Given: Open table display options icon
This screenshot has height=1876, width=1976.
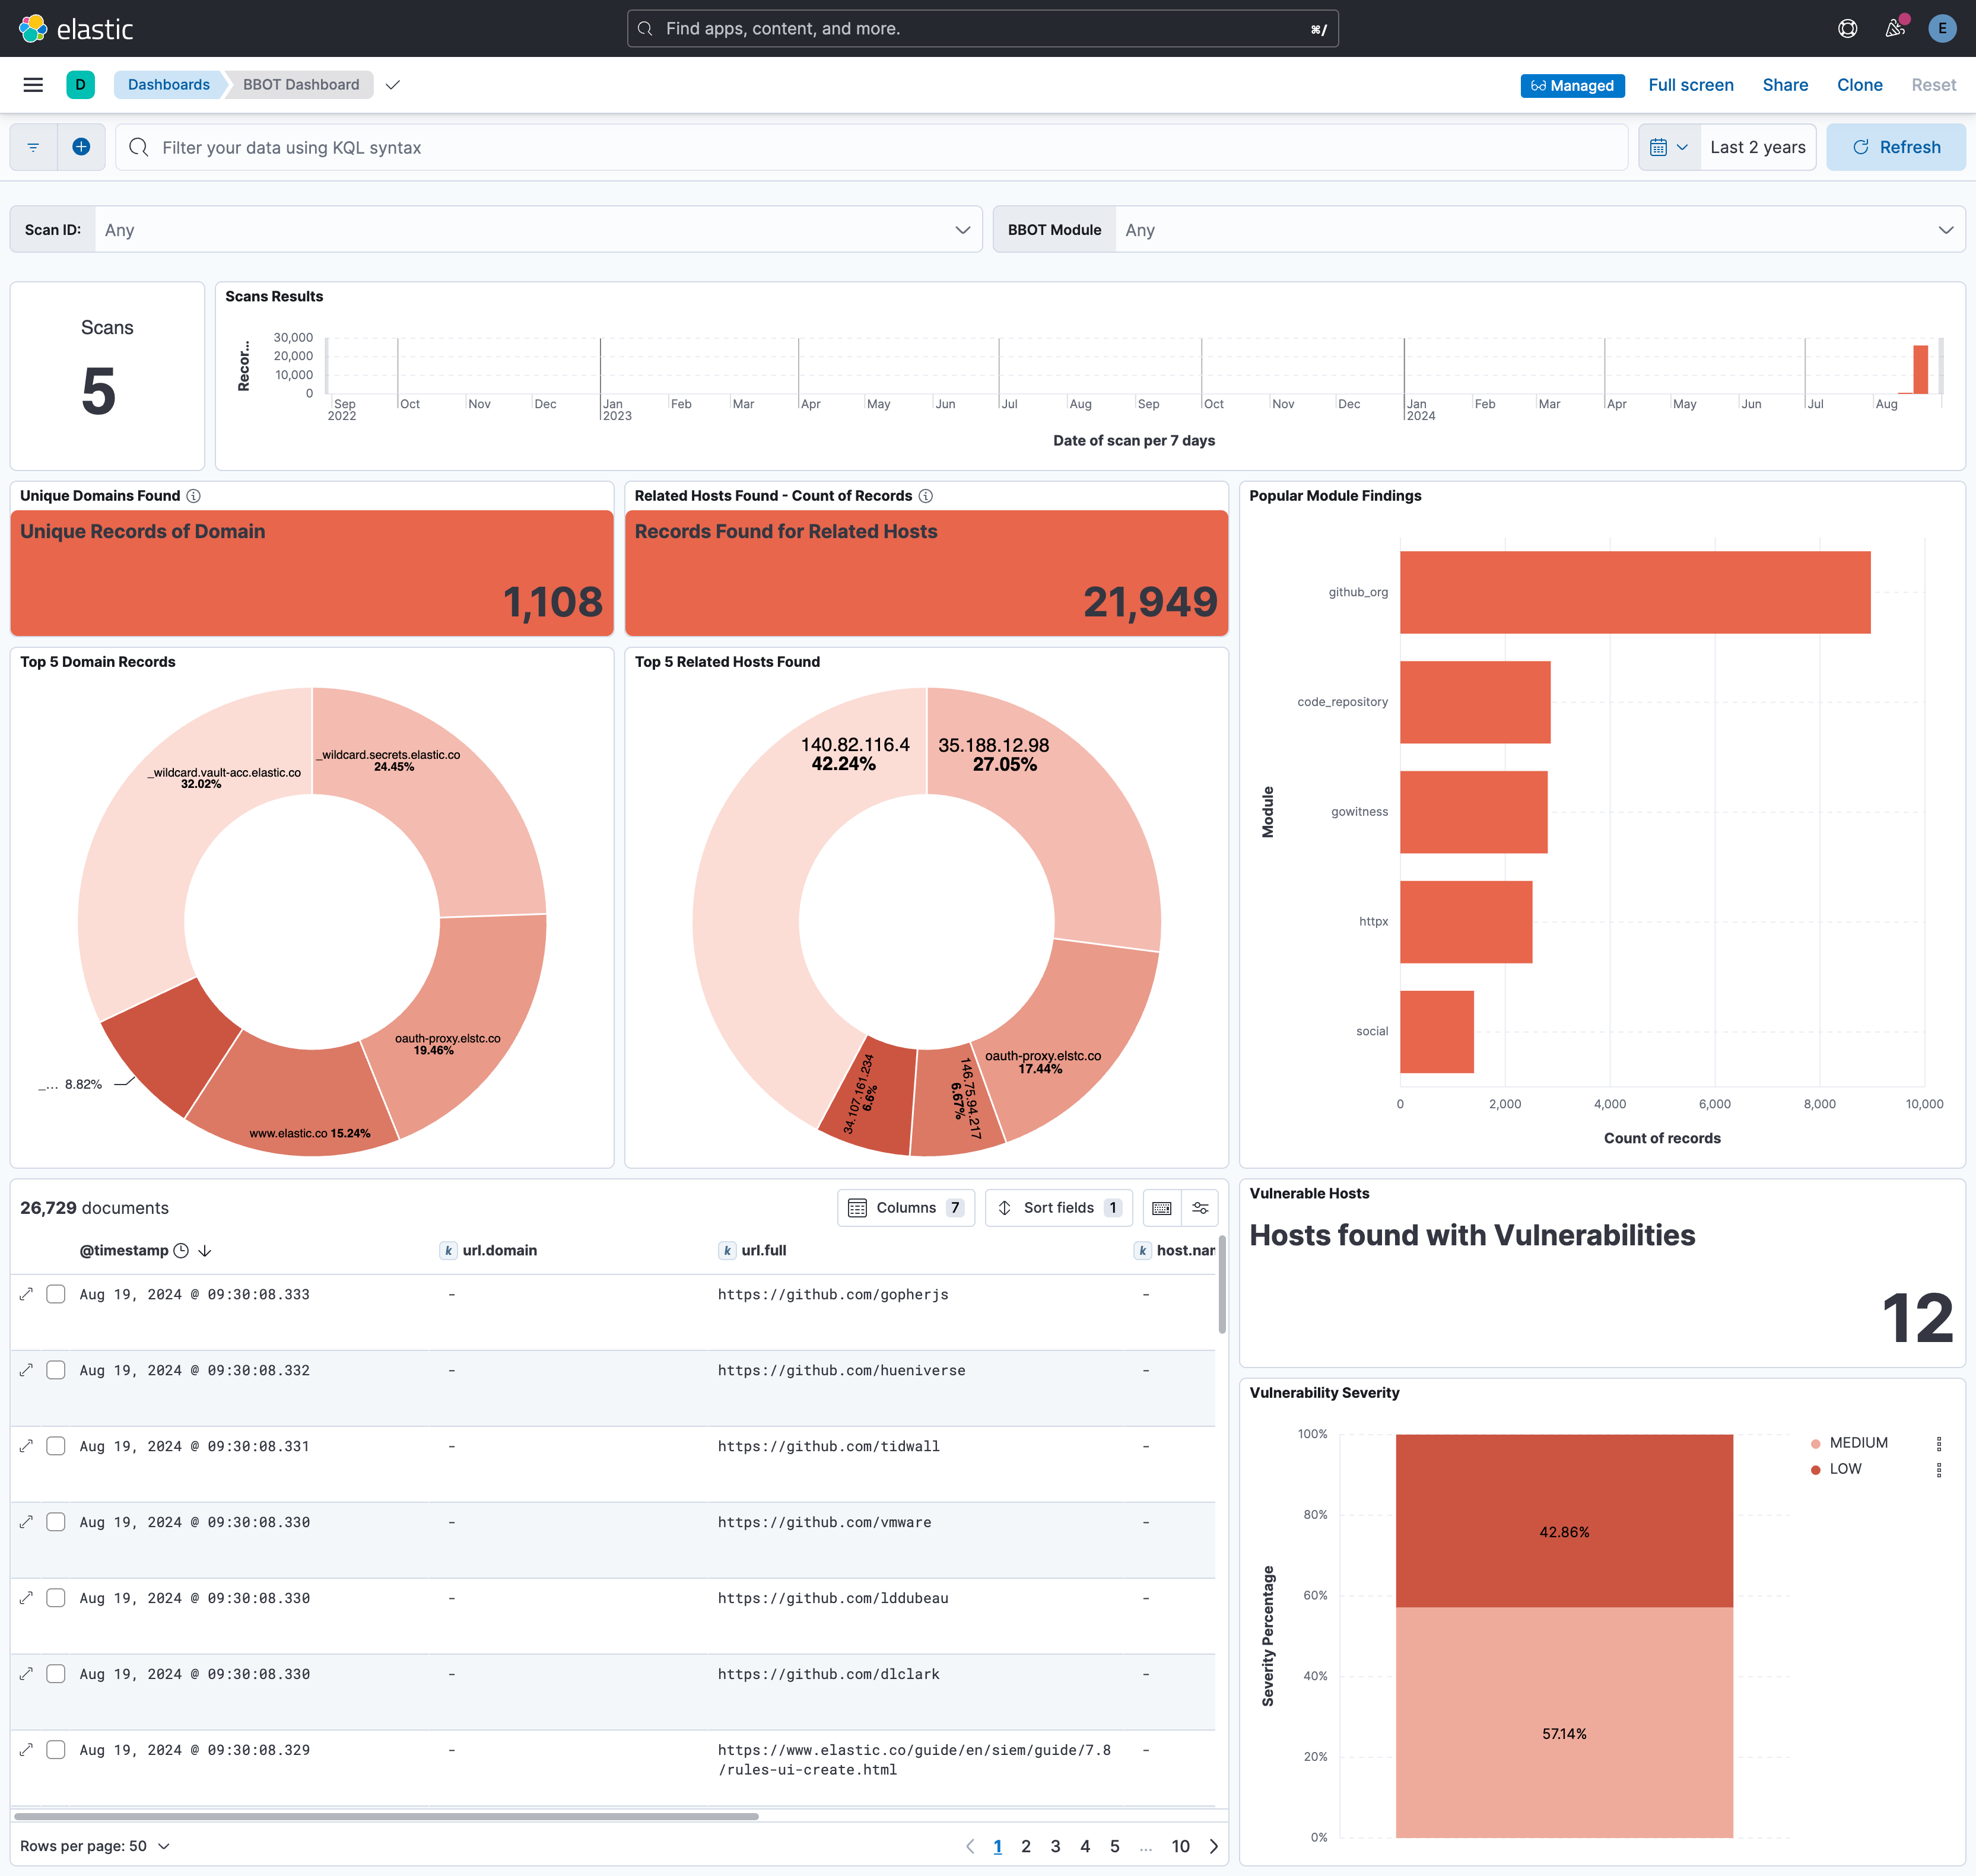Looking at the screenshot, I should click(1200, 1208).
